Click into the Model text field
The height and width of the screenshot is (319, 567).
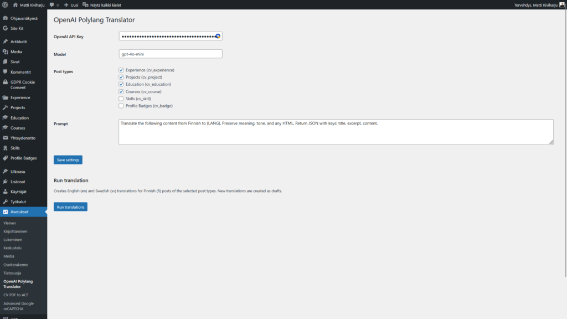[x=170, y=54]
